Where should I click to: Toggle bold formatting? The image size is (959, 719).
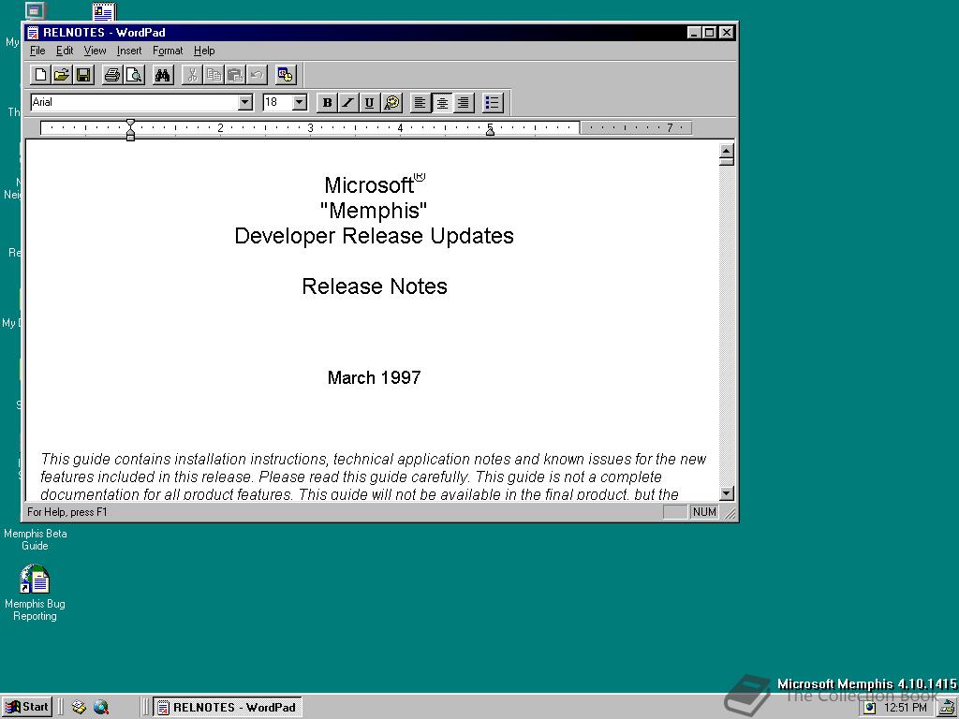(x=327, y=103)
